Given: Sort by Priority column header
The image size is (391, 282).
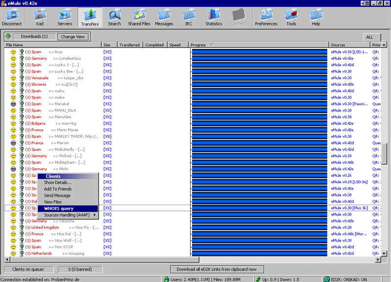Looking at the screenshot, I should [x=376, y=45].
